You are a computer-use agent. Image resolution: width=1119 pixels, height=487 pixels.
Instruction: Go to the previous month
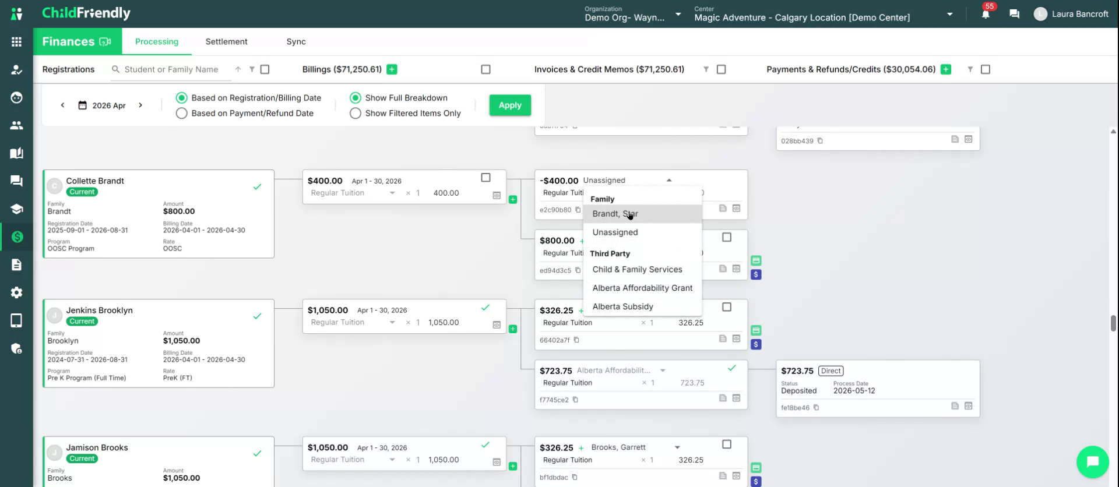[62, 105]
